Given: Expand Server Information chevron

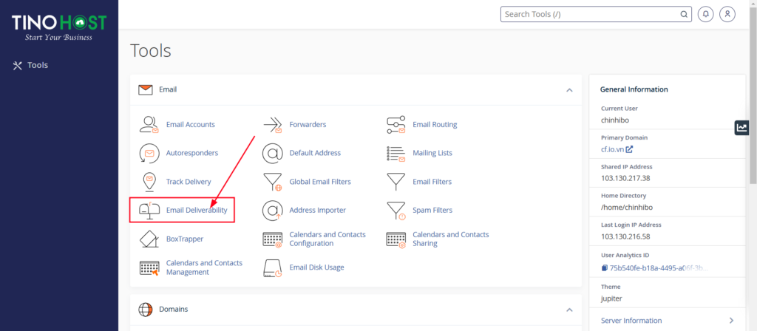Looking at the screenshot, I should (731, 321).
